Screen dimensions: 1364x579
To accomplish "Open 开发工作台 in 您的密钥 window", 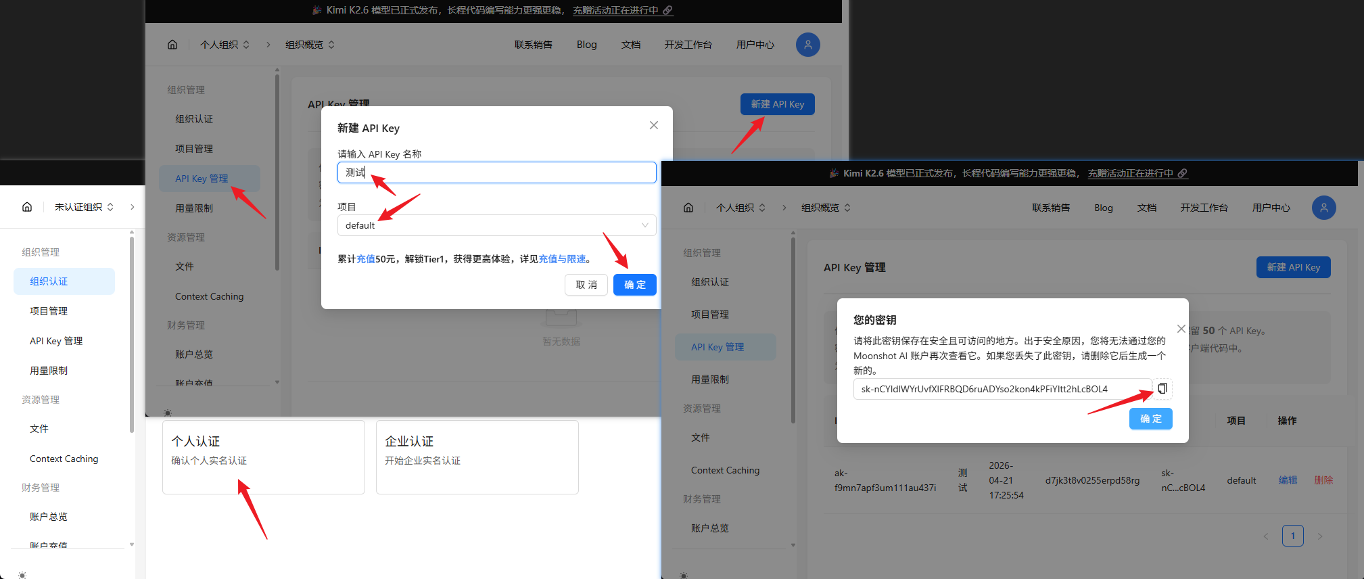I will coord(1204,208).
